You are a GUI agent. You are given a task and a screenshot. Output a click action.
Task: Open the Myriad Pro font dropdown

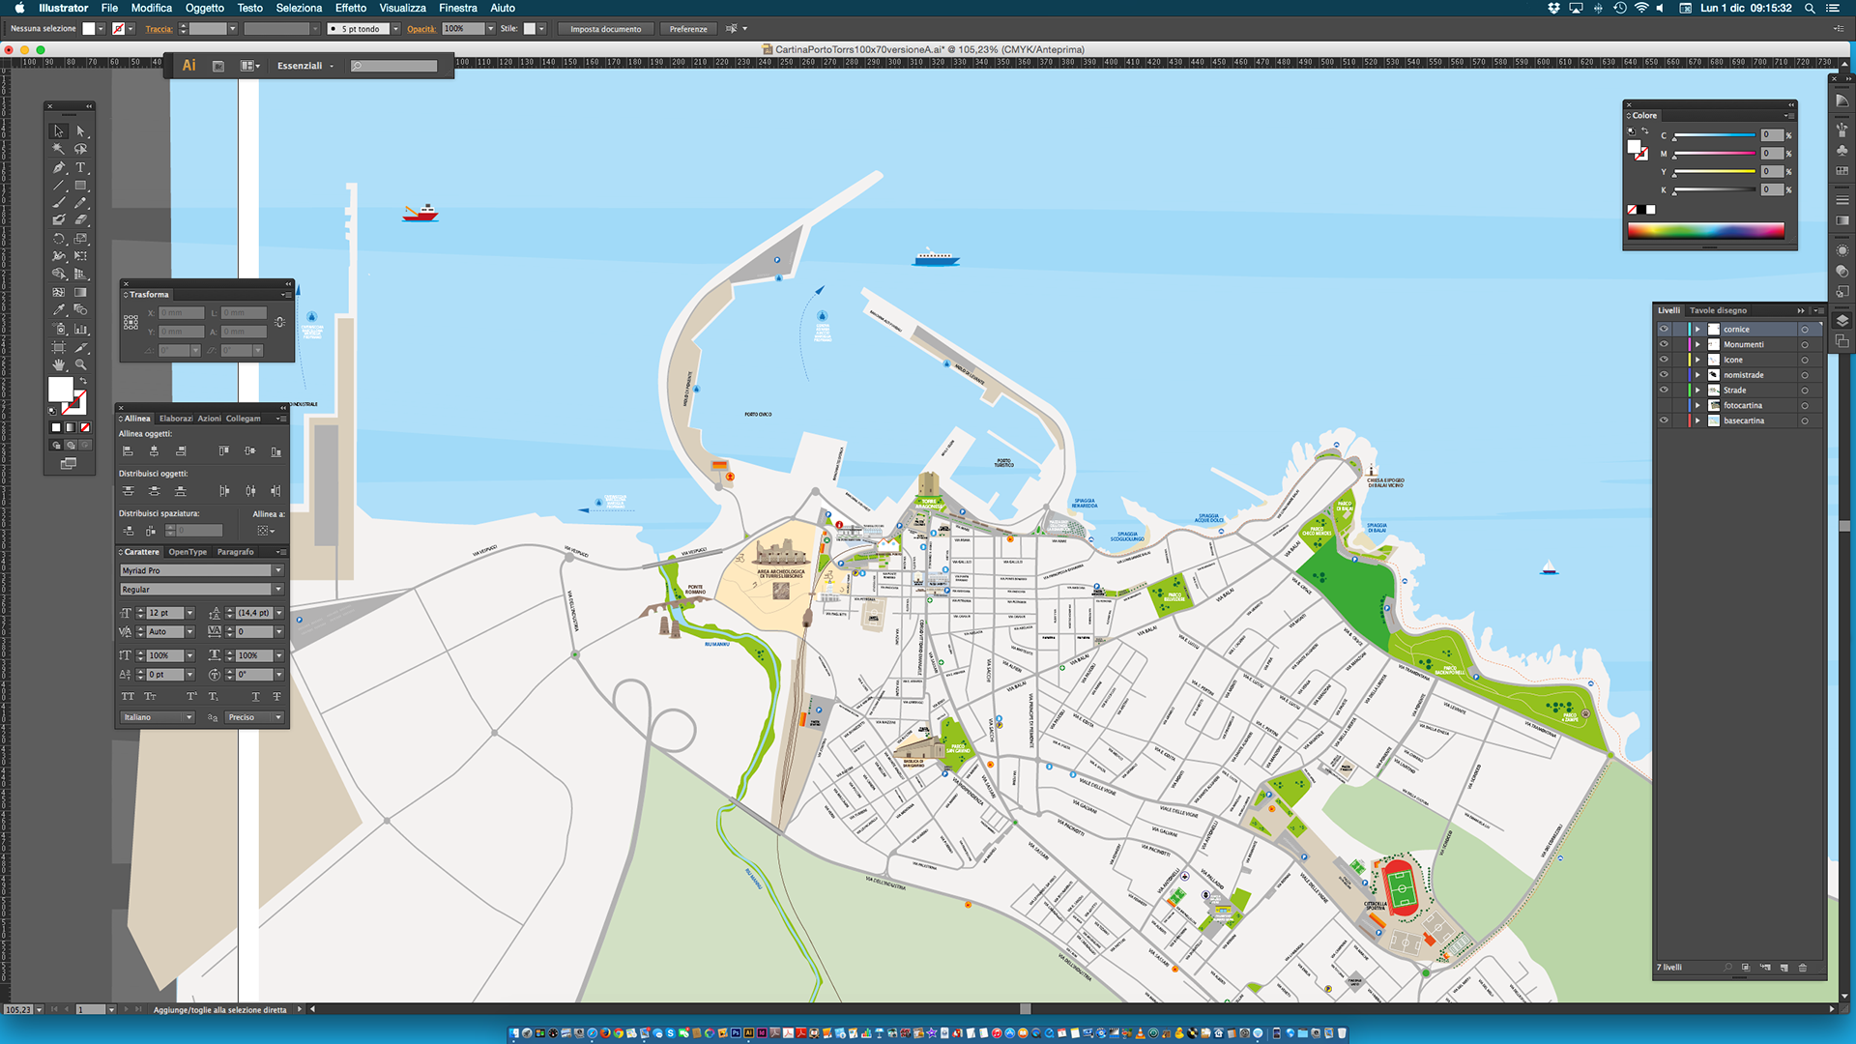coord(278,570)
